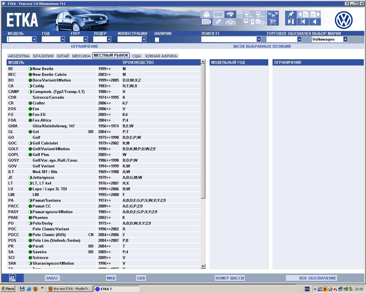
Task: Switch to the США tab
Action: [x=136, y=56]
